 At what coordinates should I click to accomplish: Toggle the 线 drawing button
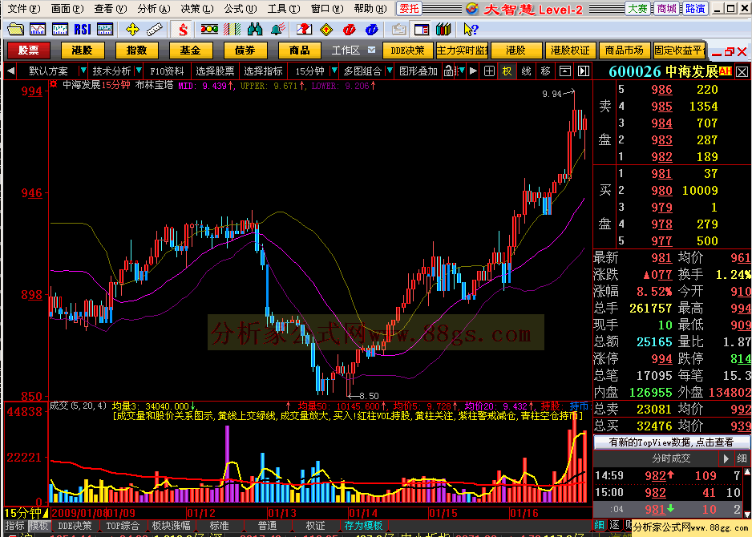point(526,71)
